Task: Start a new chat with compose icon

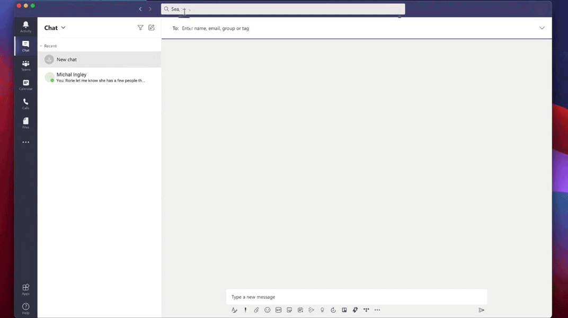Action: click(x=152, y=28)
